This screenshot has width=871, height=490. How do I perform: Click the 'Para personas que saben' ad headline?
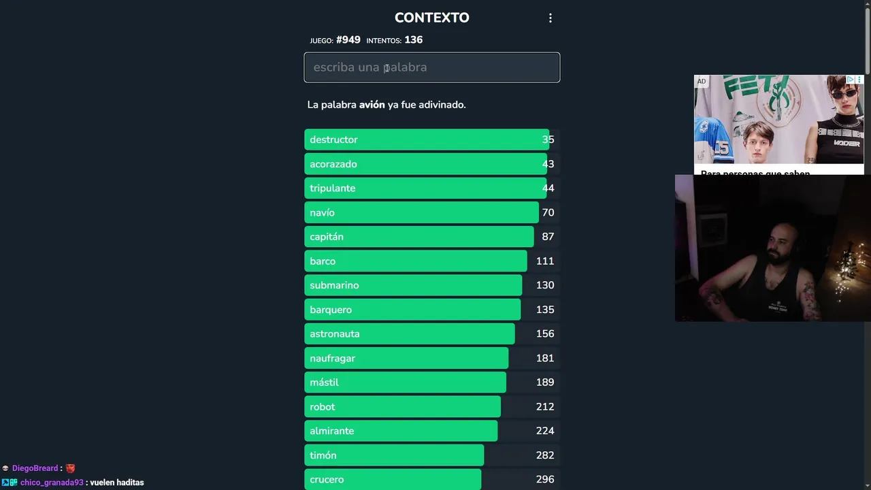point(755,172)
